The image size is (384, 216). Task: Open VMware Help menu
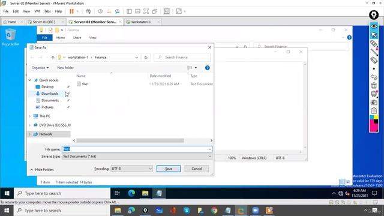coord(59,11)
